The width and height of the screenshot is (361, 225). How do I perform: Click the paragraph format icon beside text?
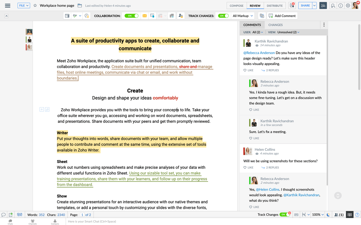[47, 109]
